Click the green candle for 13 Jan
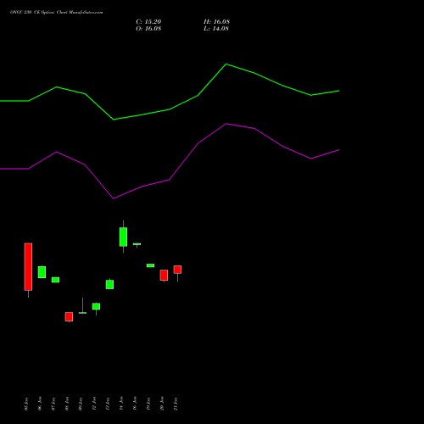424x424 pixels. point(109,284)
